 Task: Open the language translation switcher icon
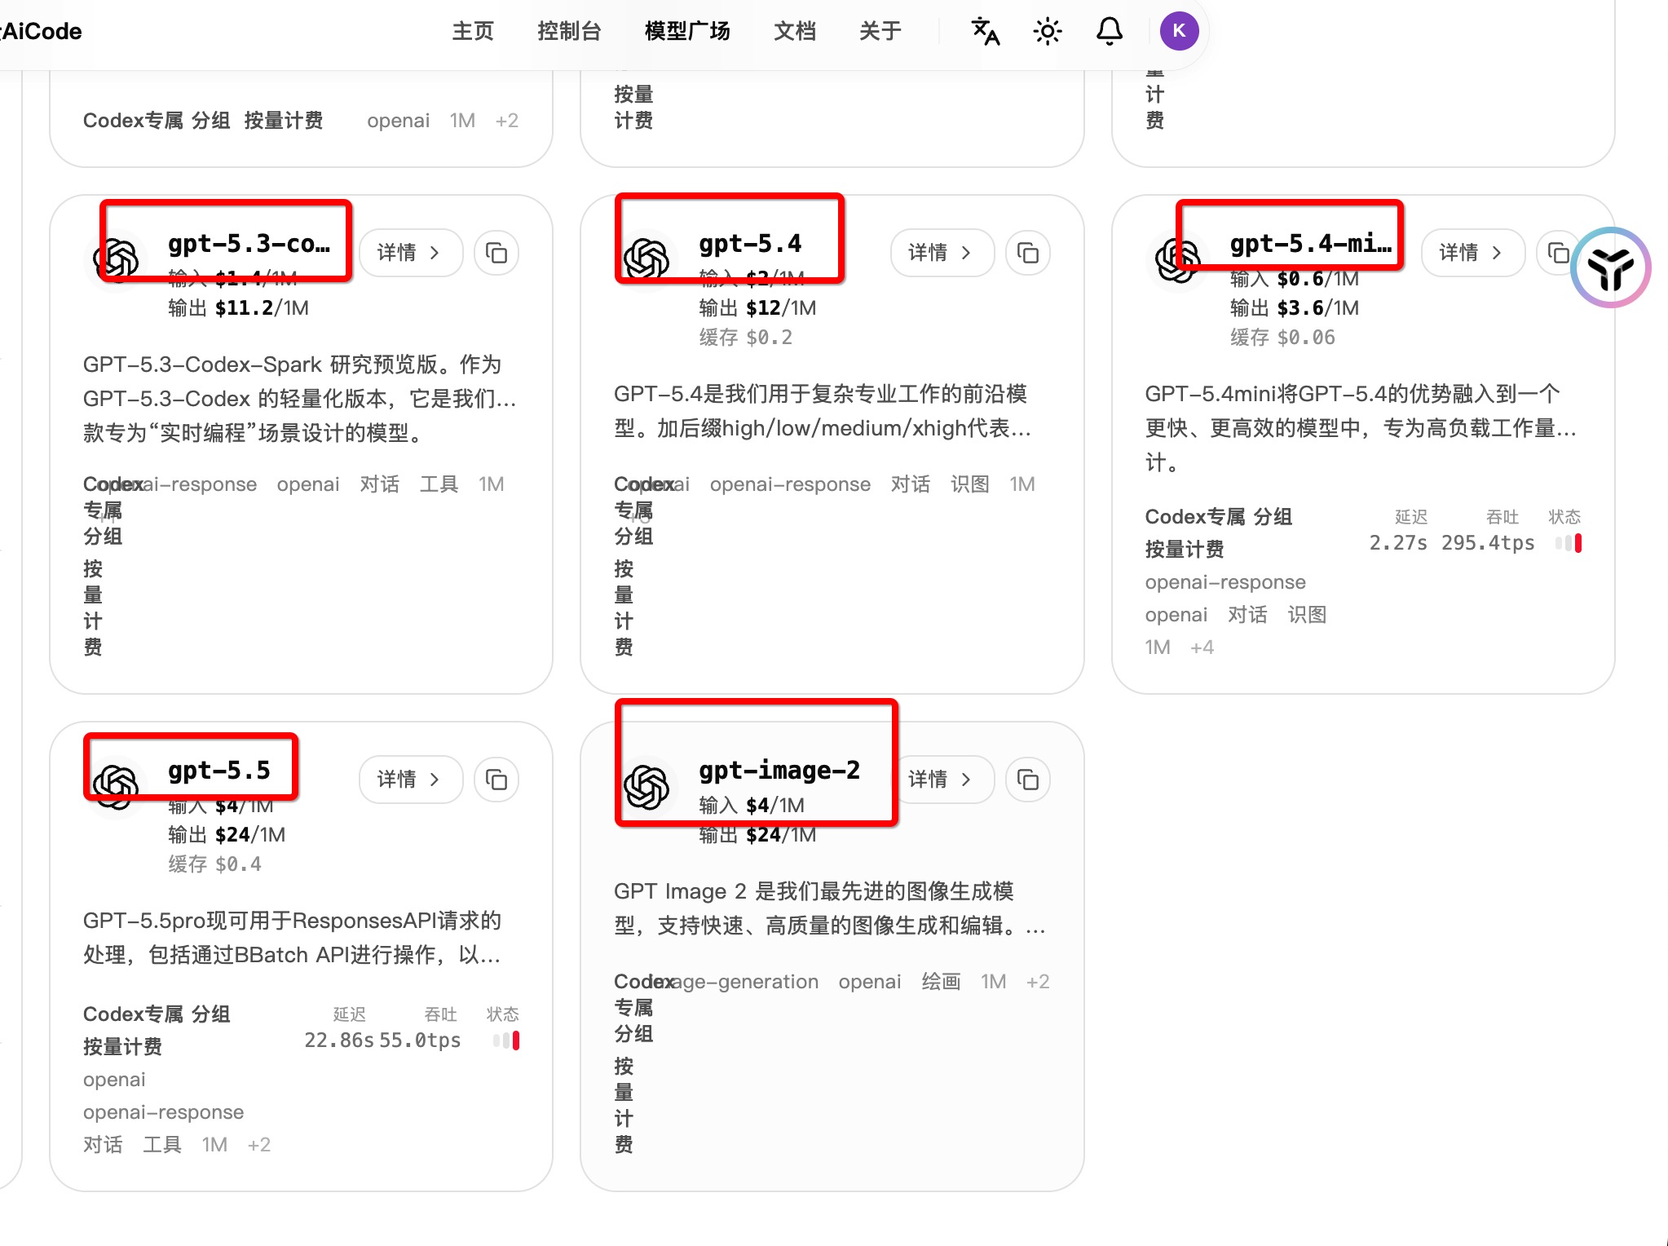pyautogui.click(x=986, y=32)
